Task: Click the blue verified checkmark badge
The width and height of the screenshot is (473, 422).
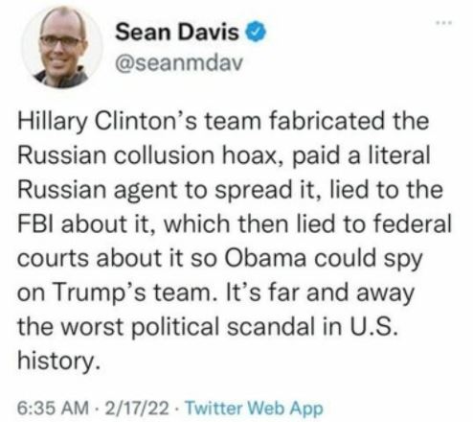Action: click(x=256, y=32)
